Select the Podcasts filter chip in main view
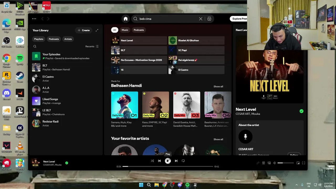This screenshot has width=336, height=189. coord(139,30)
